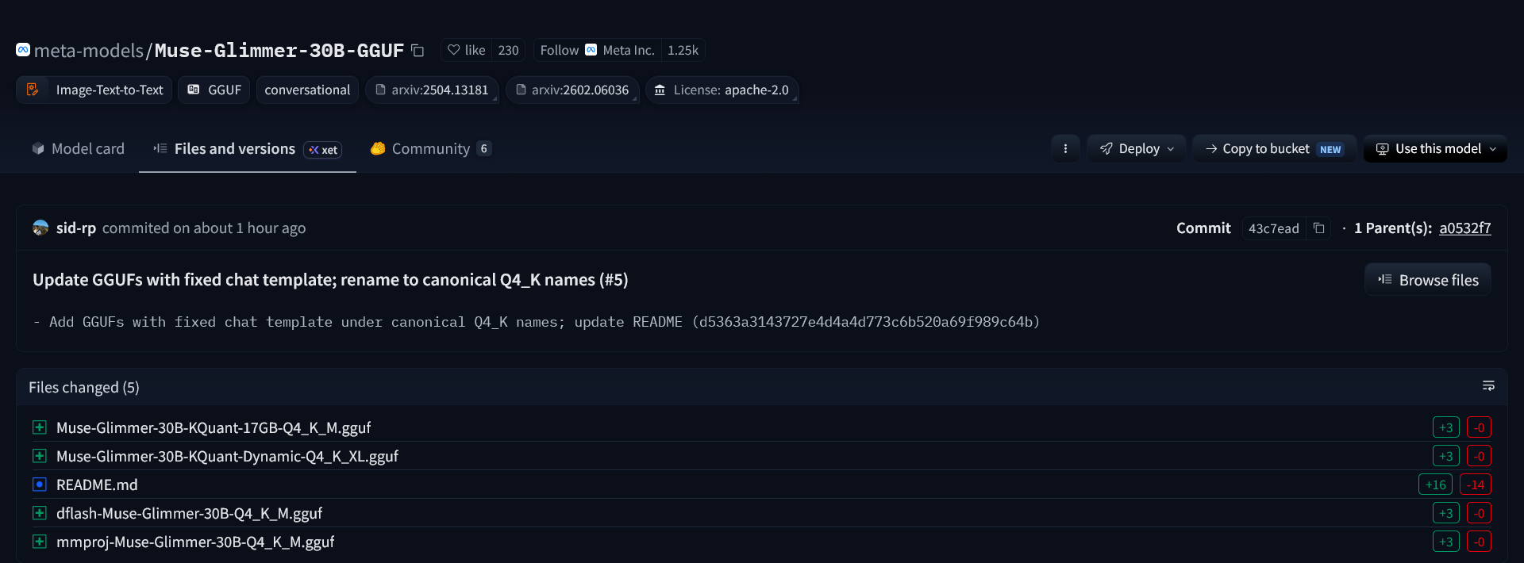Viewport: 1524px width, 563px height.
Task: Open mmproj-Muse-Glimmer-30B-Q4_K_M.gguf file diff
Action: (x=195, y=542)
